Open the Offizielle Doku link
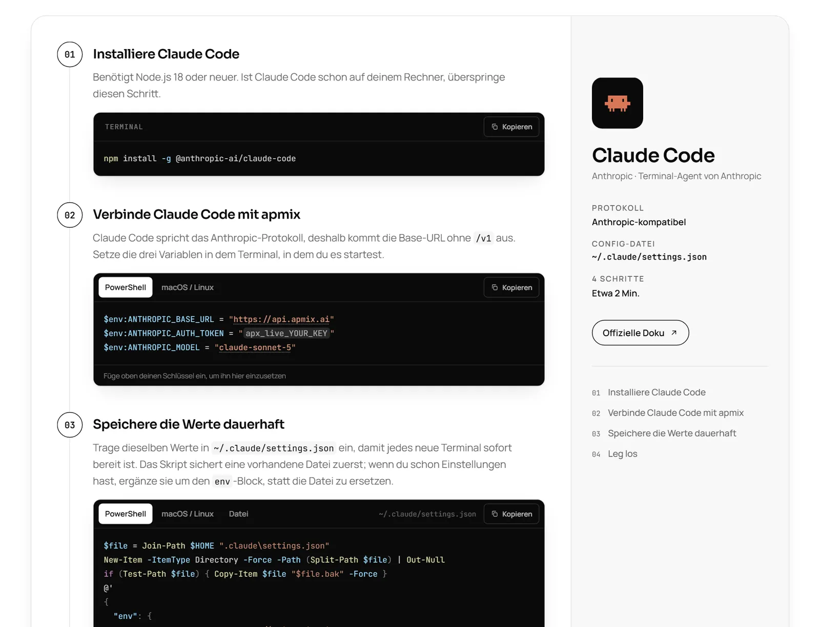Screen dimensions: 820x627 click(640, 333)
